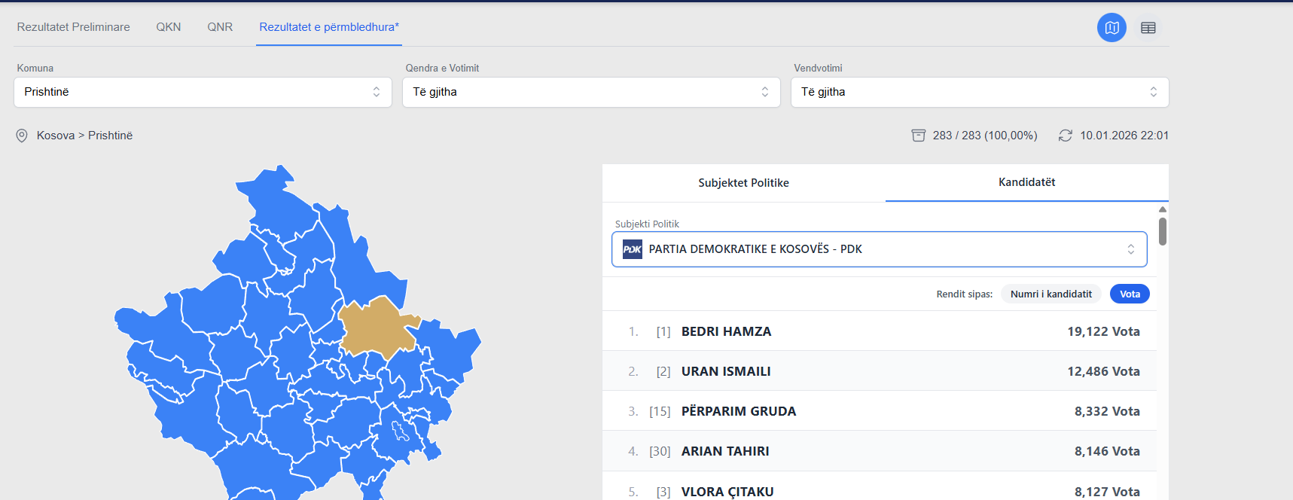Click scrollbar up arrow in candidates list
The width and height of the screenshot is (1293, 500).
(x=1163, y=209)
